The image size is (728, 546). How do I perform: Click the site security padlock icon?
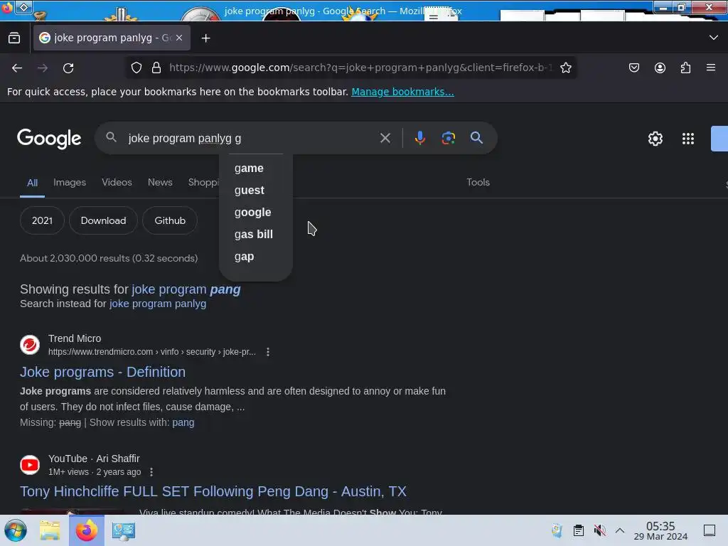[156, 68]
